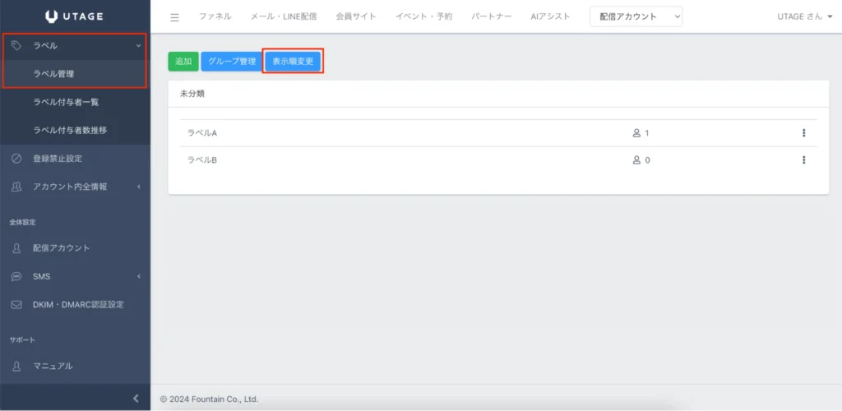
Task: Click the SMS speech bubble icon
Action: tap(16, 276)
